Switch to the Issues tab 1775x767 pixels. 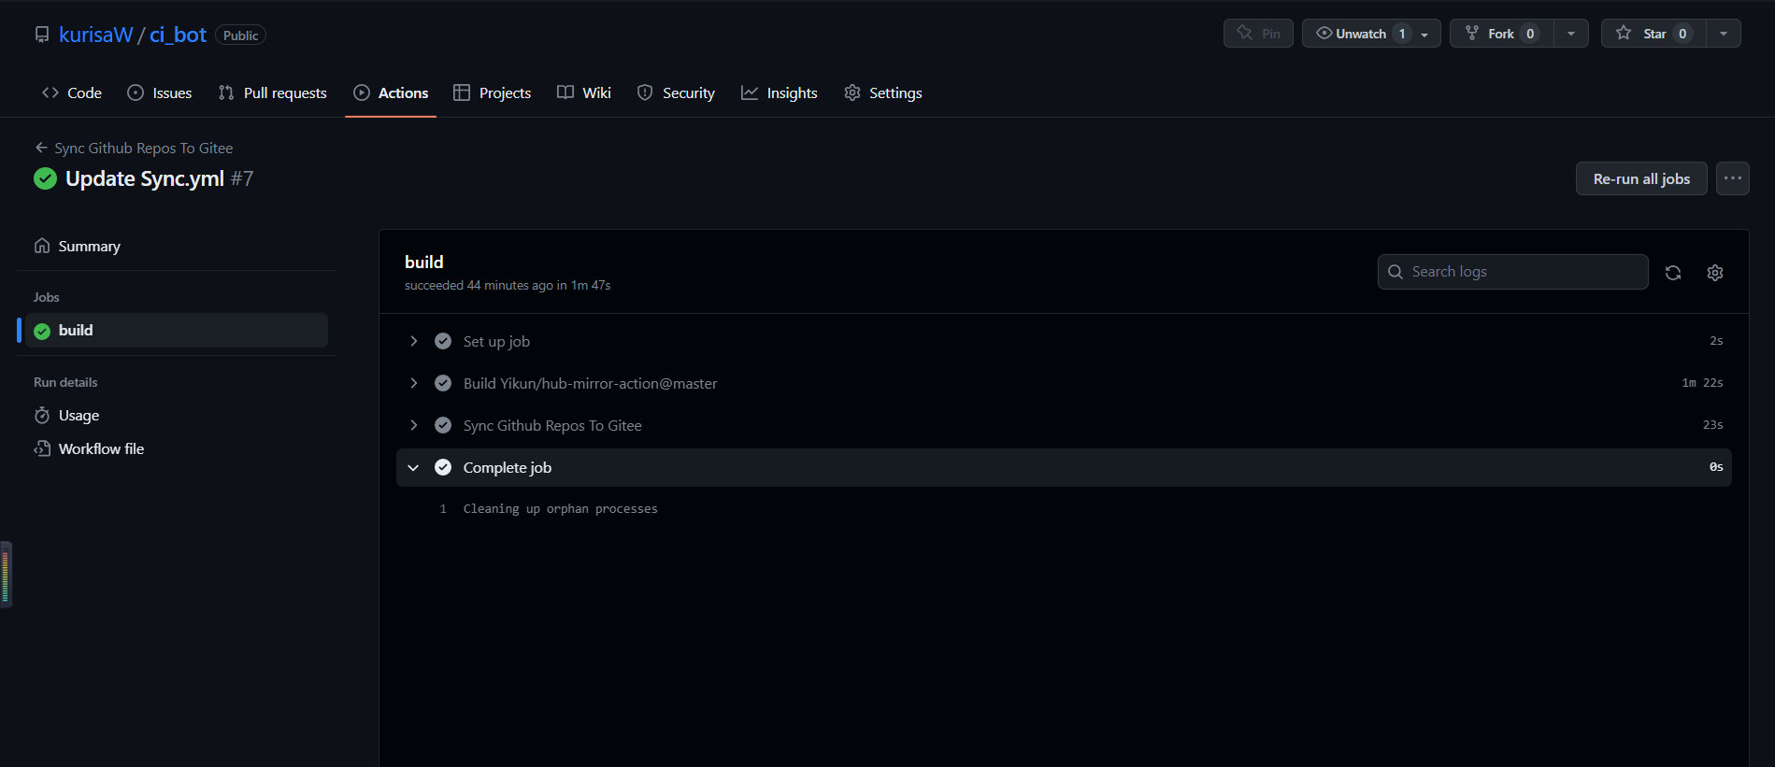click(x=160, y=92)
